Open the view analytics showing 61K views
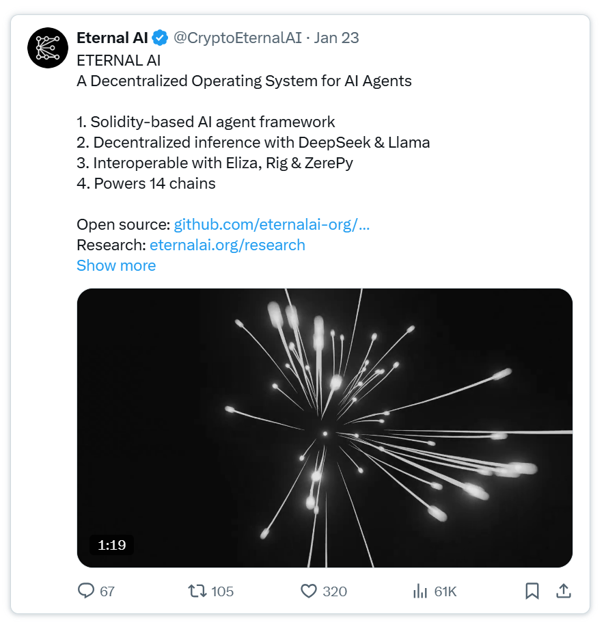The height and width of the screenshot is (627, 606). click(419, 591)
